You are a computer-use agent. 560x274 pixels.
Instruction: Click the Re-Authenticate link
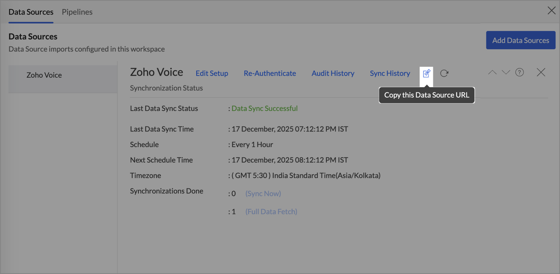270,73
